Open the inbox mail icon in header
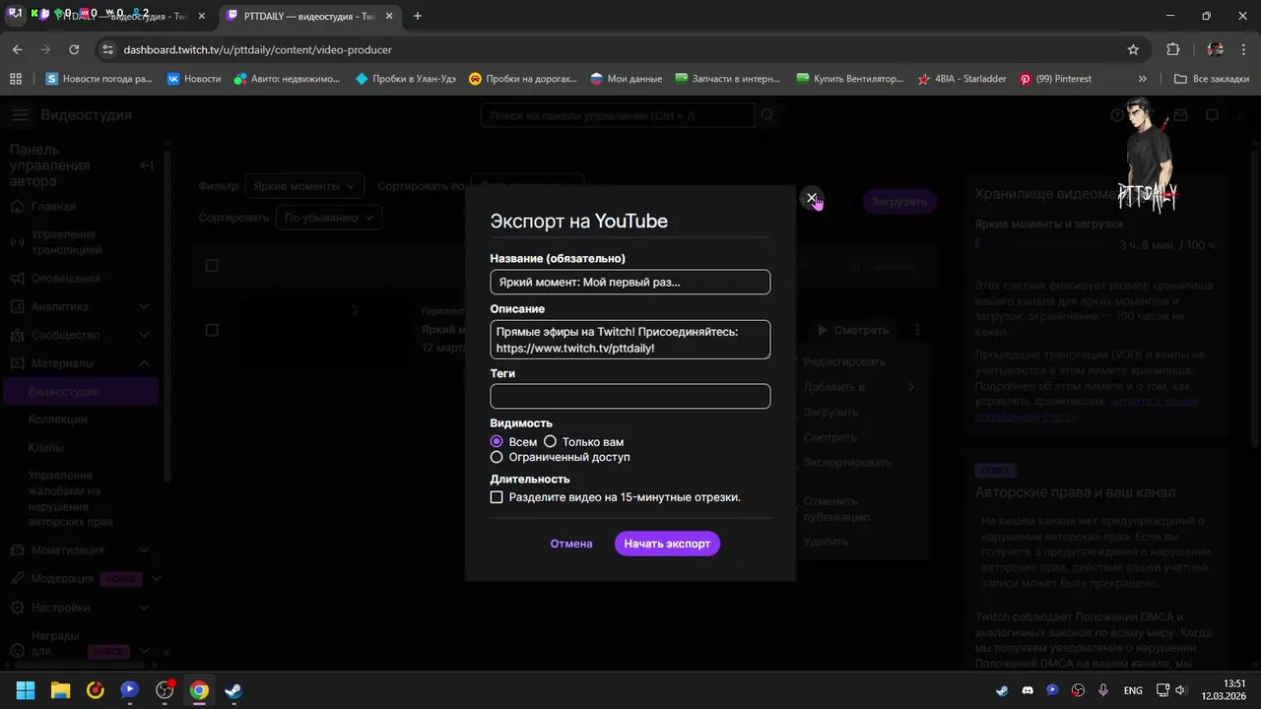 pyautogui.click(x=1180, y=115)
